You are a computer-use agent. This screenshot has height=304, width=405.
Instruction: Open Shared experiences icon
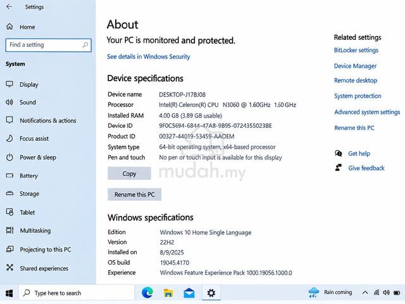(9, 267)
